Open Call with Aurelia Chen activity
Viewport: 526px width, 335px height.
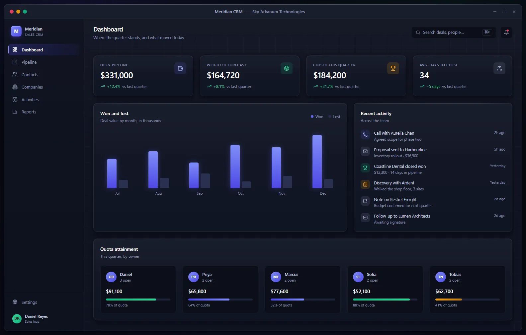coord(433,136)
